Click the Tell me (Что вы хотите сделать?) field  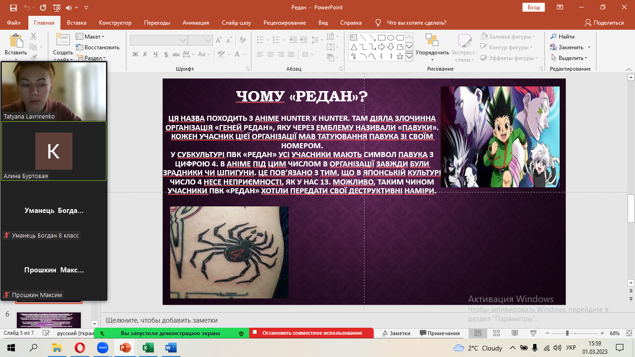417,22
